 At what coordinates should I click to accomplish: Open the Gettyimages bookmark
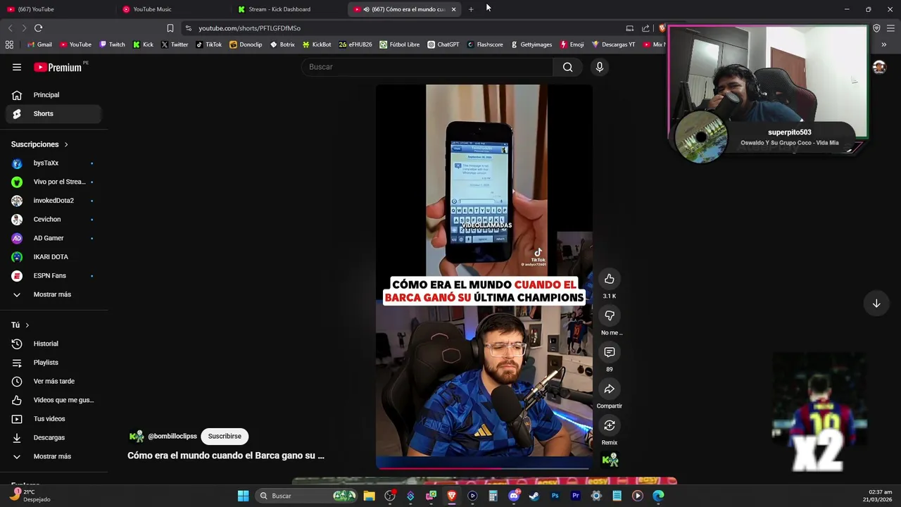(x=531, y=44)
